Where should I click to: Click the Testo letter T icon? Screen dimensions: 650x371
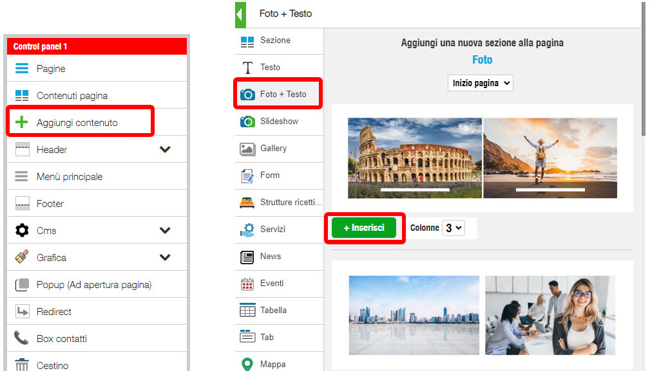tap(247, 68)
